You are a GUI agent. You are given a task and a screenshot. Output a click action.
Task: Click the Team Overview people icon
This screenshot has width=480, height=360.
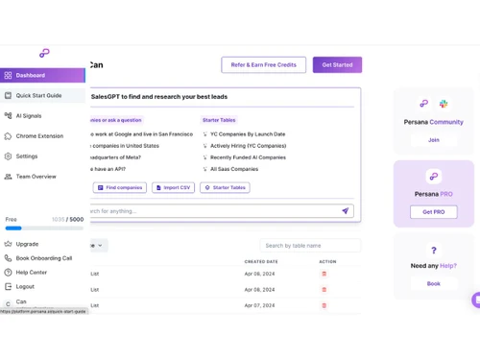8,177
